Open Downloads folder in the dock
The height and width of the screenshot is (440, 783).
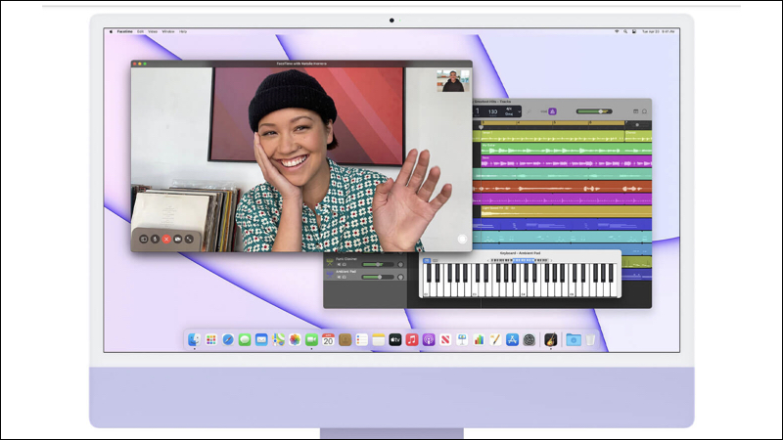tap(574, 339)
